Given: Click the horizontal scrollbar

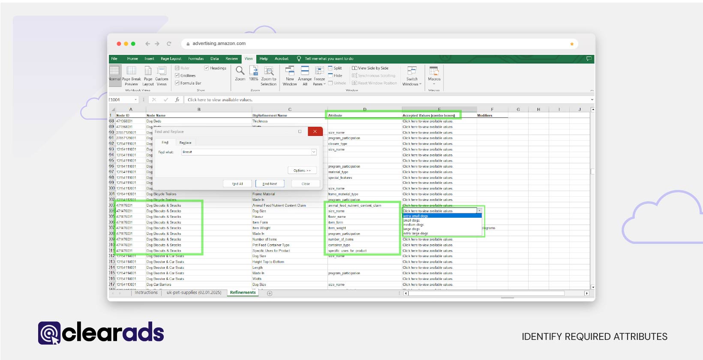Looking at the screenshot, I should coord(486,294).
